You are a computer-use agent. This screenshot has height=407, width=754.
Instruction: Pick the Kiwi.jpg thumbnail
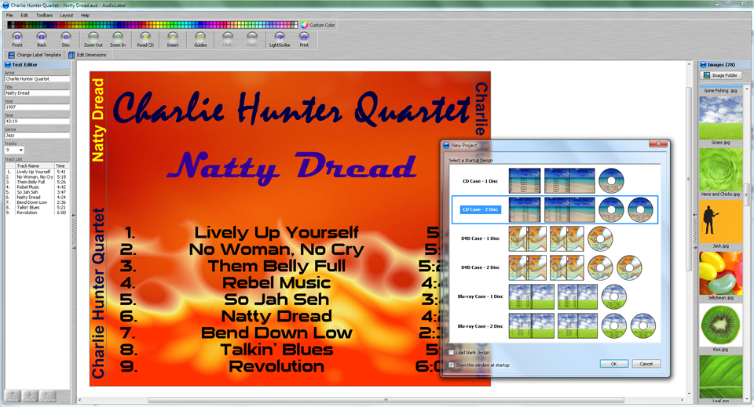tap(720, 325)
